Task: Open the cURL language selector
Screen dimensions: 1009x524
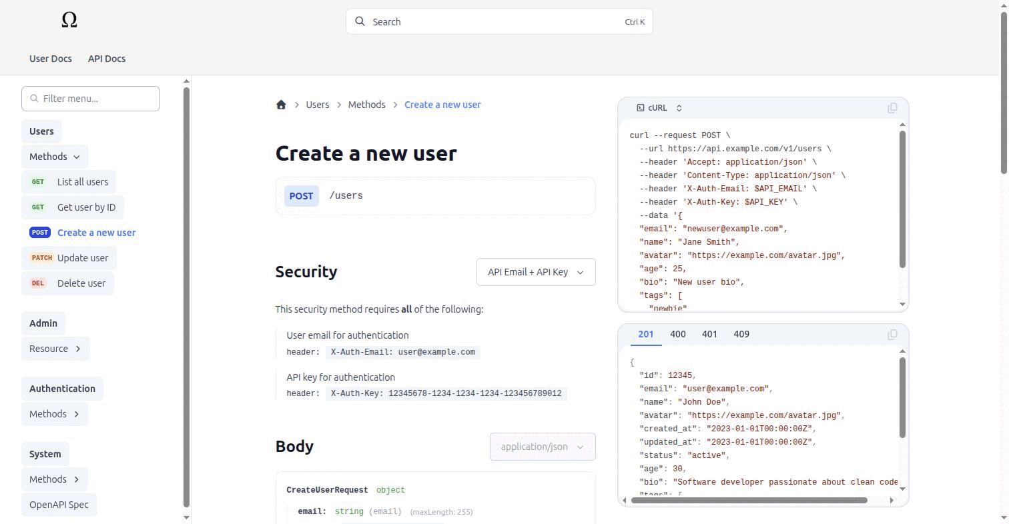Action: [x=660, y=108]
